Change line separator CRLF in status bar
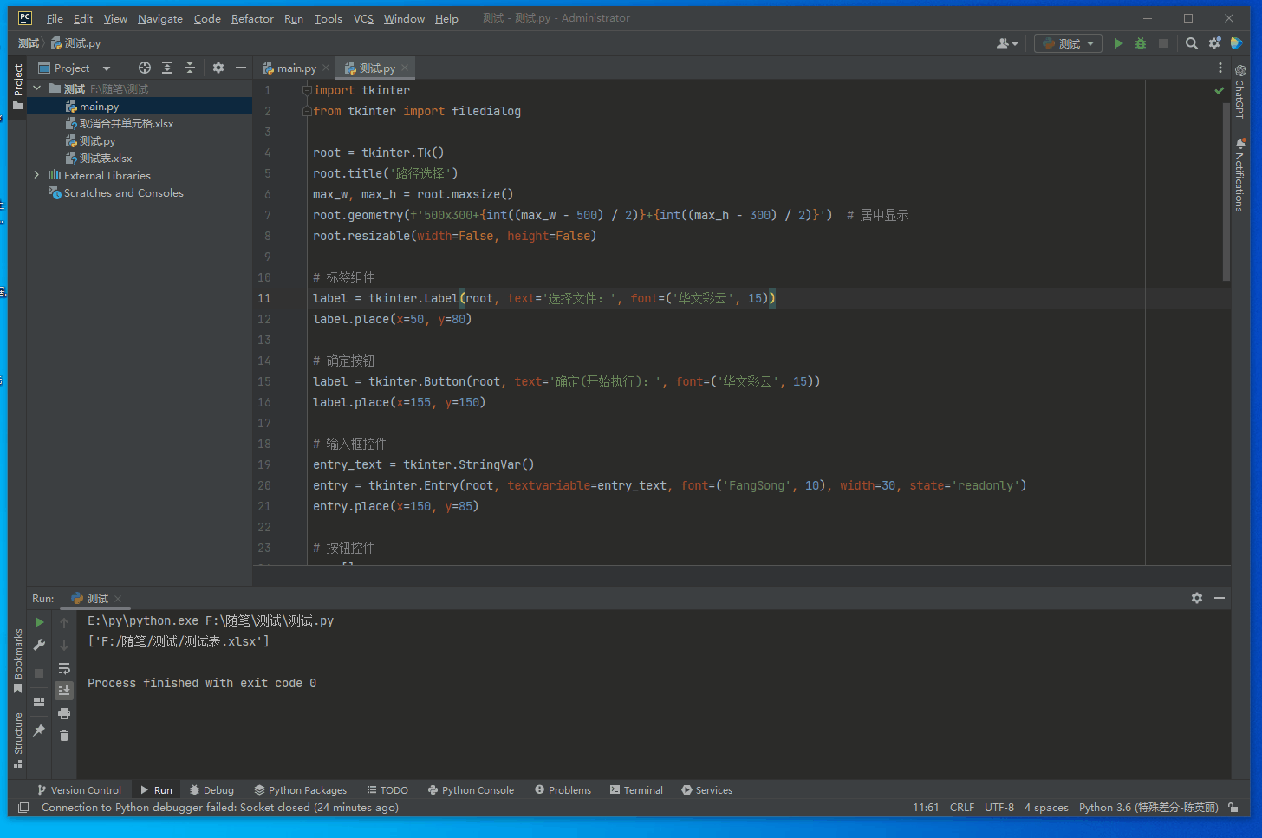This screenshot has width=1262, height=838. pyautogui.click(x=962, y=808)
